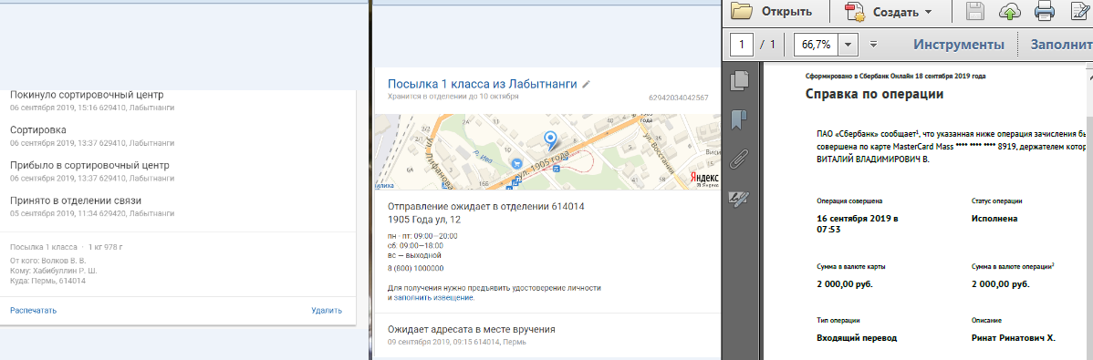Select the page number field showing 1
The width and height of the screenshot is (1093, 360).
pos(741,45)
